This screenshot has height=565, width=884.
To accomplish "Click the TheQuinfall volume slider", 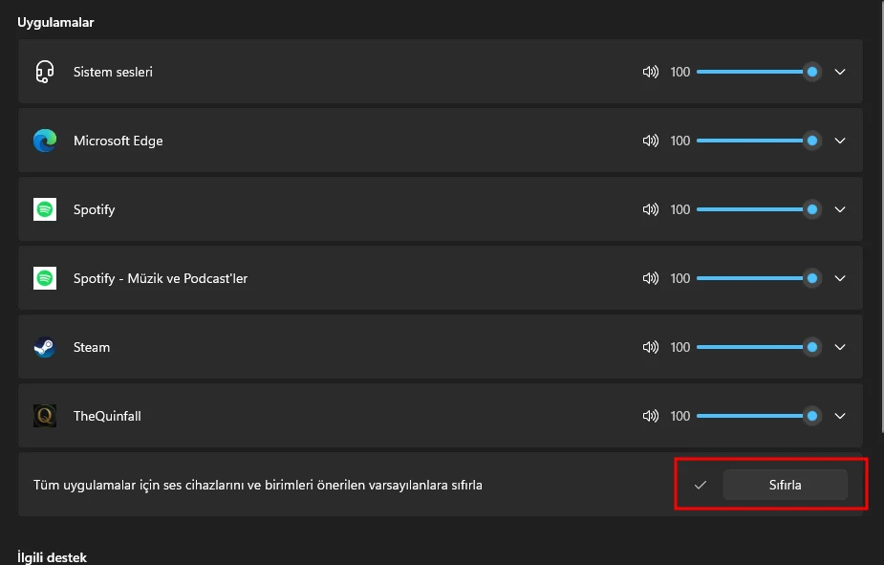I will pos(758,416).
